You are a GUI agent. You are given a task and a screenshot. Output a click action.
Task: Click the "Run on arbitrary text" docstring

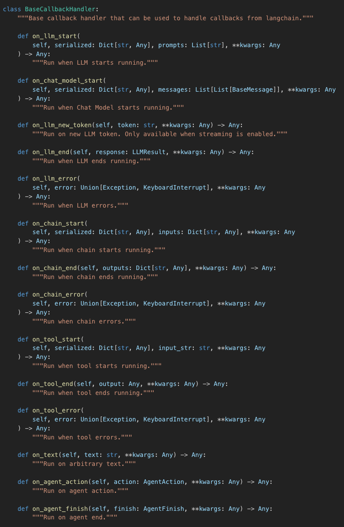[84, 464]
